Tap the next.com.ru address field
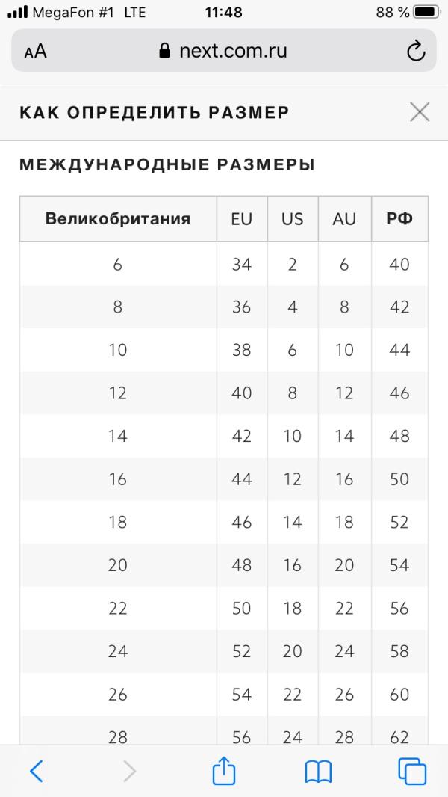Screen dimensions: 448x797 pyautogui.click(x=233, y=51)
